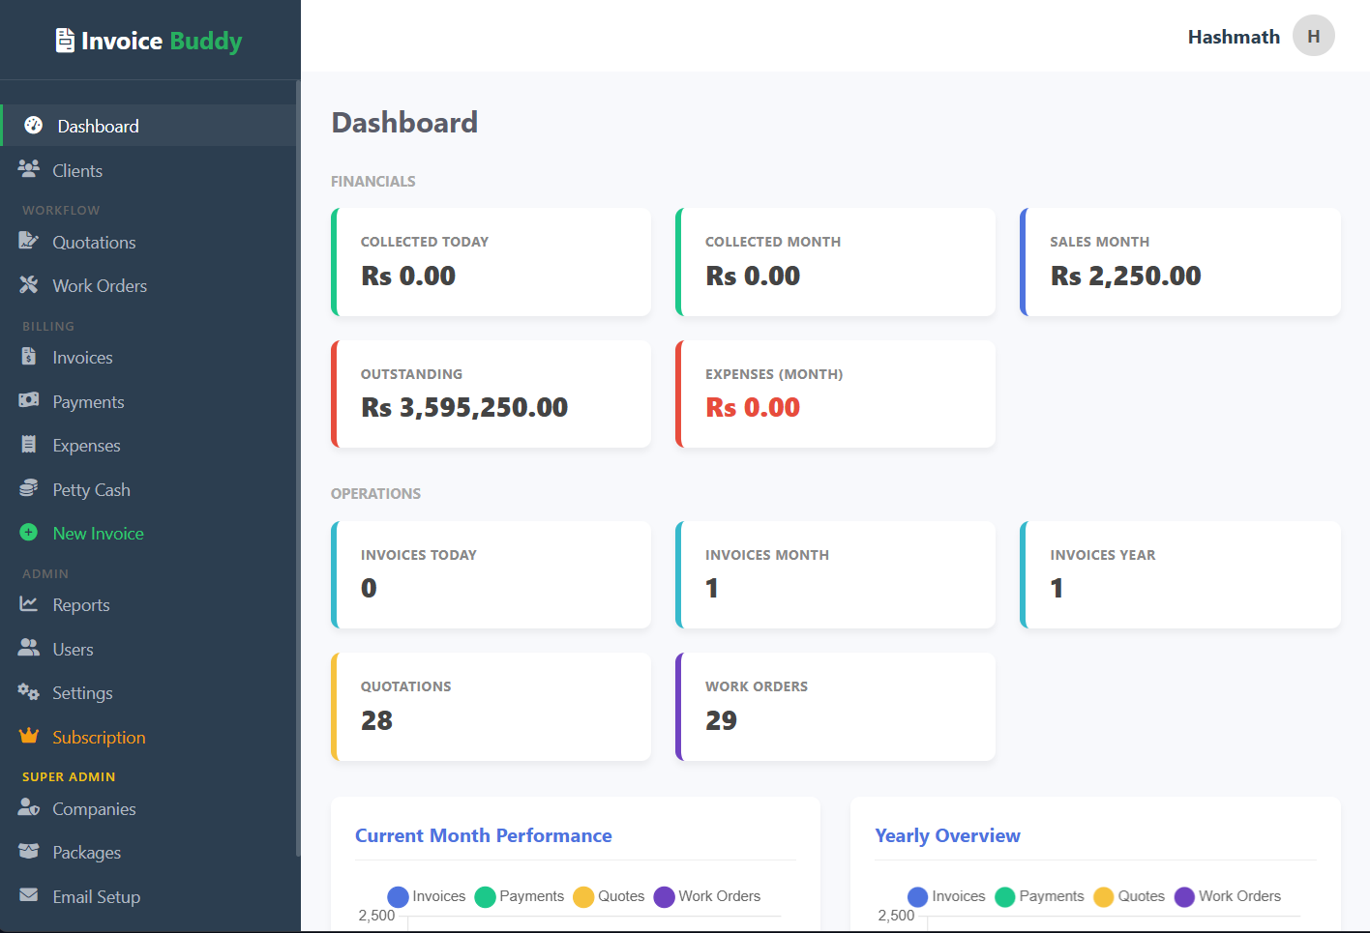Select the green New Invoice plus icon

click(x=30, y=532)
